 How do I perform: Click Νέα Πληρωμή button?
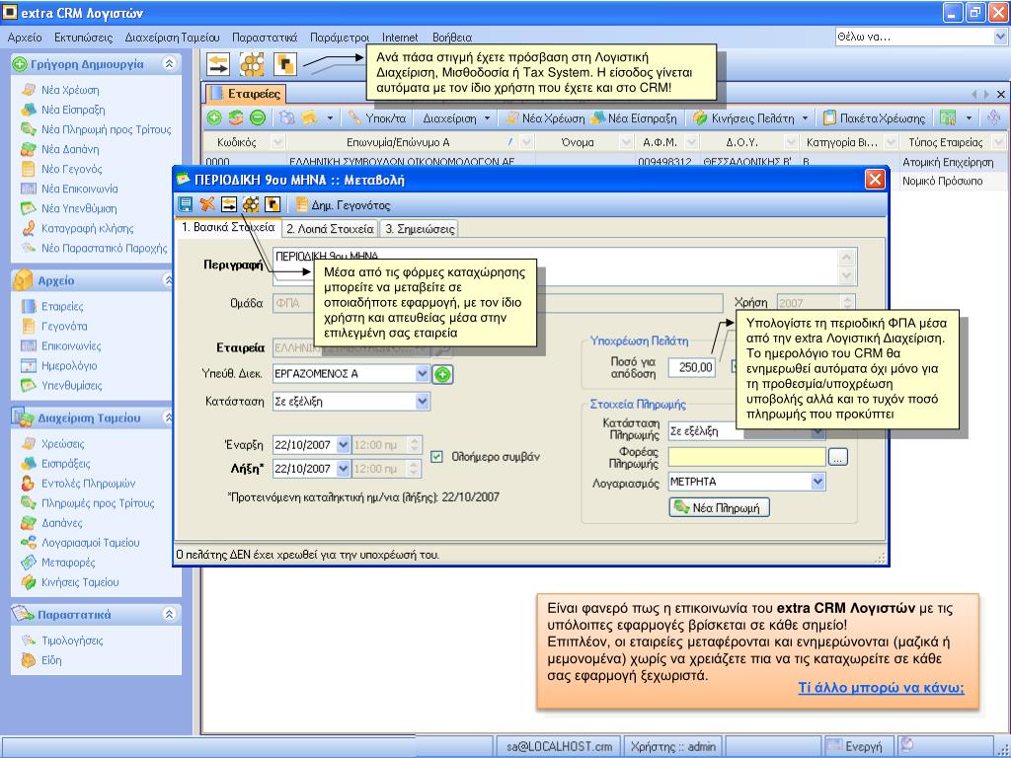(x=720, y=508)
